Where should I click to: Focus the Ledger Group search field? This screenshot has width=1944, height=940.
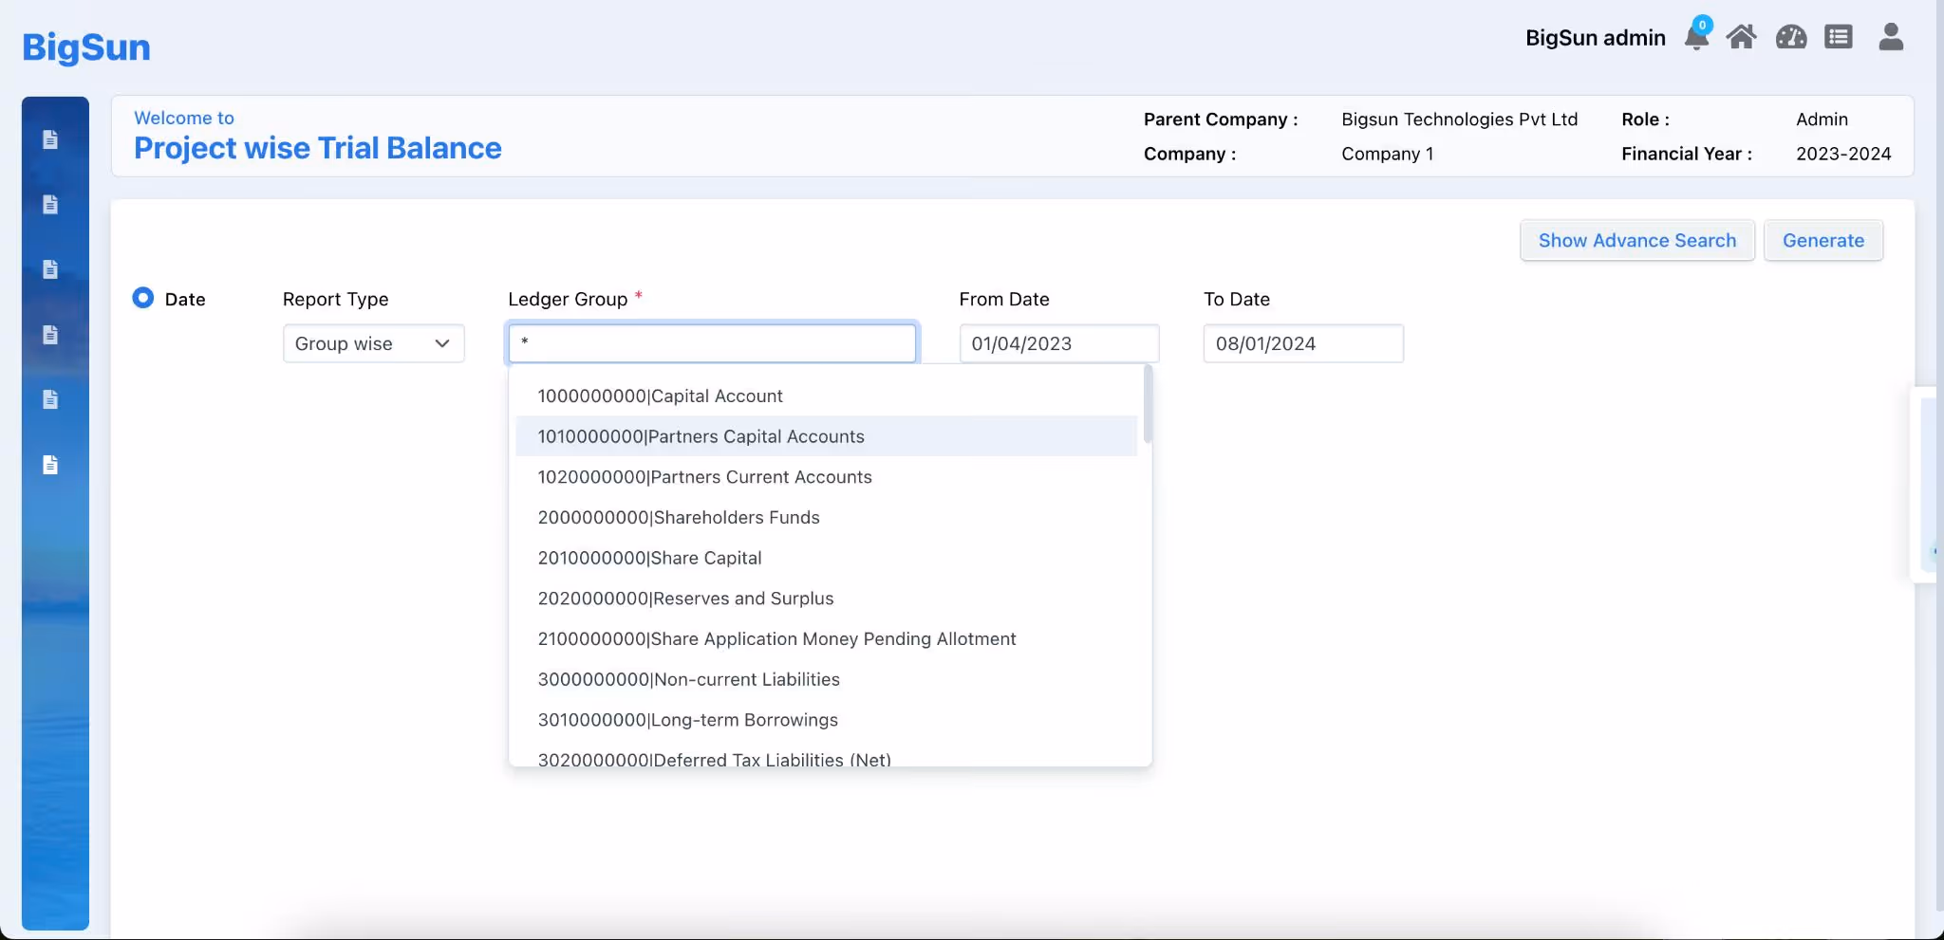pos(713,343)
